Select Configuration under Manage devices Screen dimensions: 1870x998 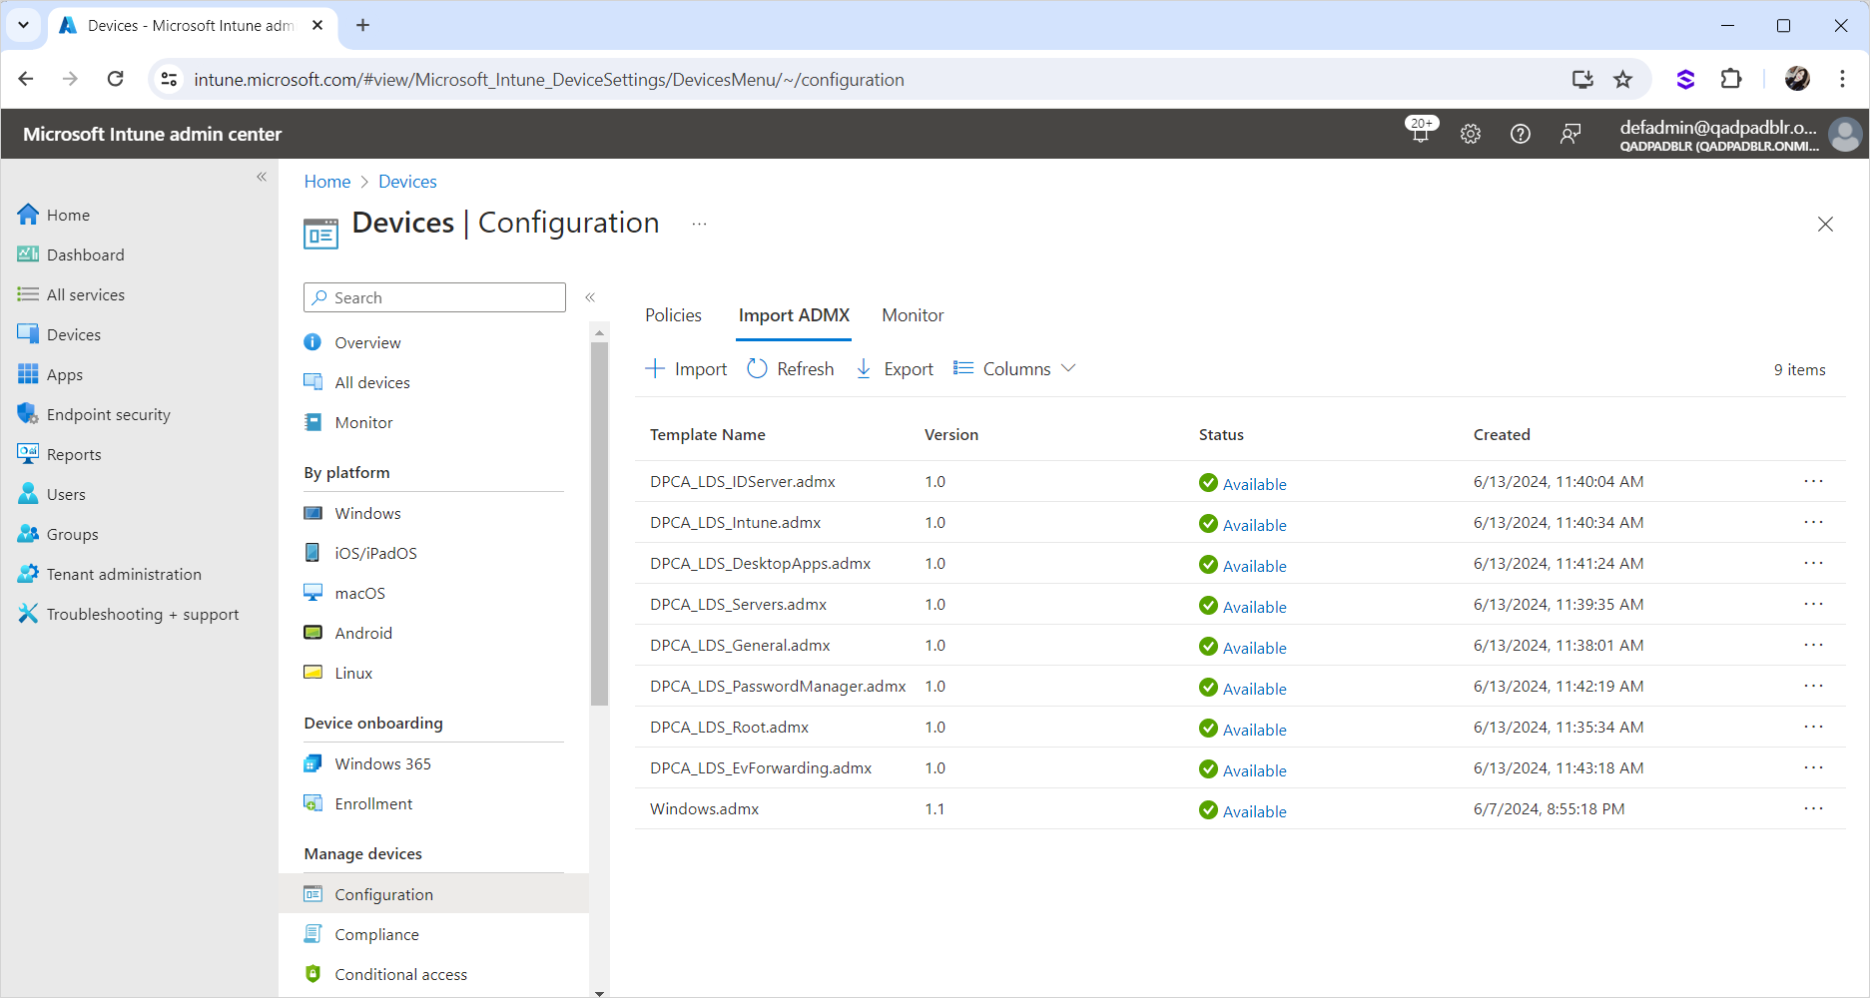point(434,894)
